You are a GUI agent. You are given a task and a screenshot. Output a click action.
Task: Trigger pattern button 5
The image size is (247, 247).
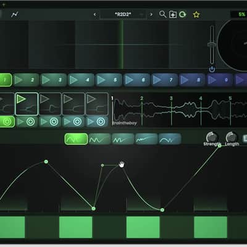click(x=109, y=80)
